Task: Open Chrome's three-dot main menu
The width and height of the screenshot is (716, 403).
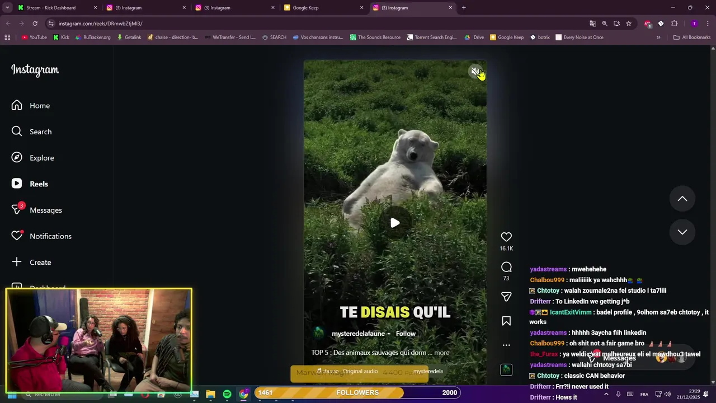Action: click(x=708, y=24)
